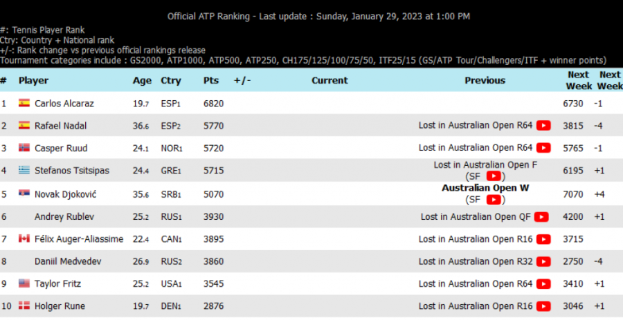Open Novak Djoković's SF YouTube video
The height and width of the screenshot is (320, 623).
tap(493, 200)
